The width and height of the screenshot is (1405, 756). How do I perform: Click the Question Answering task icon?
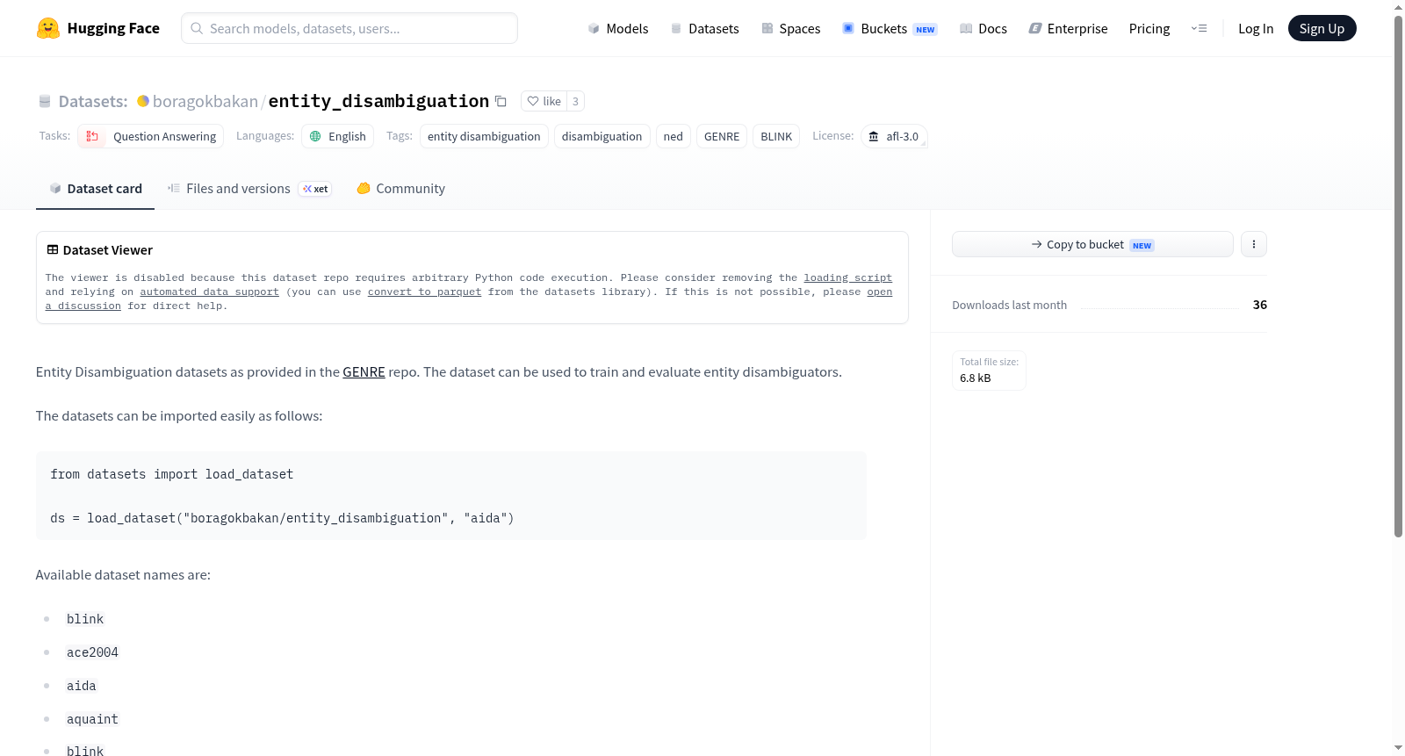(x=92, y=136)
